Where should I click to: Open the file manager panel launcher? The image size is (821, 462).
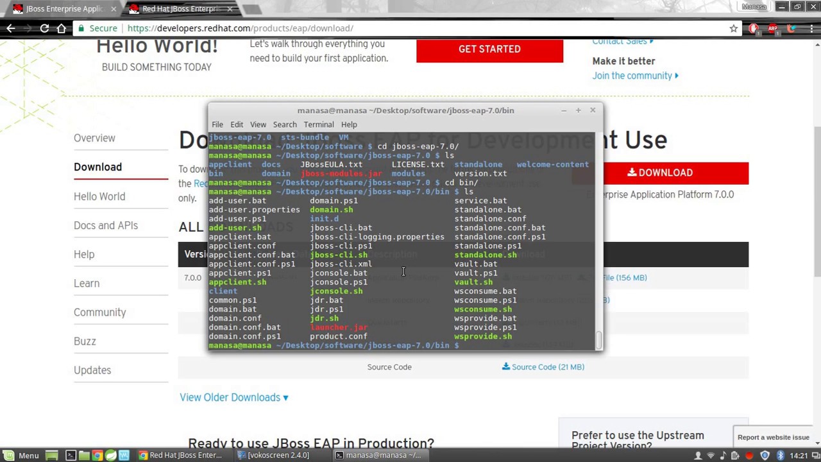[84, 456]
